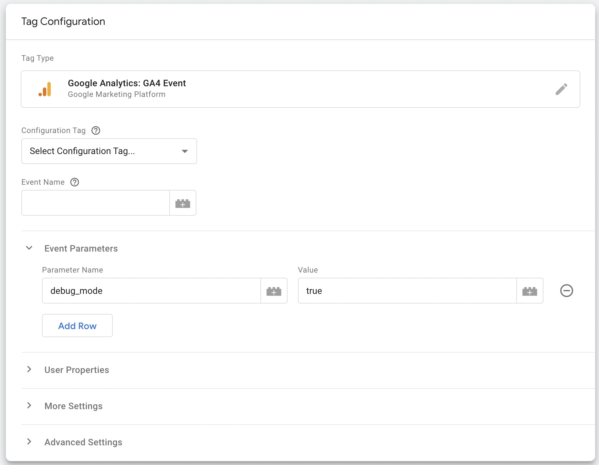Open the Select Configuration Tag dropdown
The image size is (599, 465).
109,151
